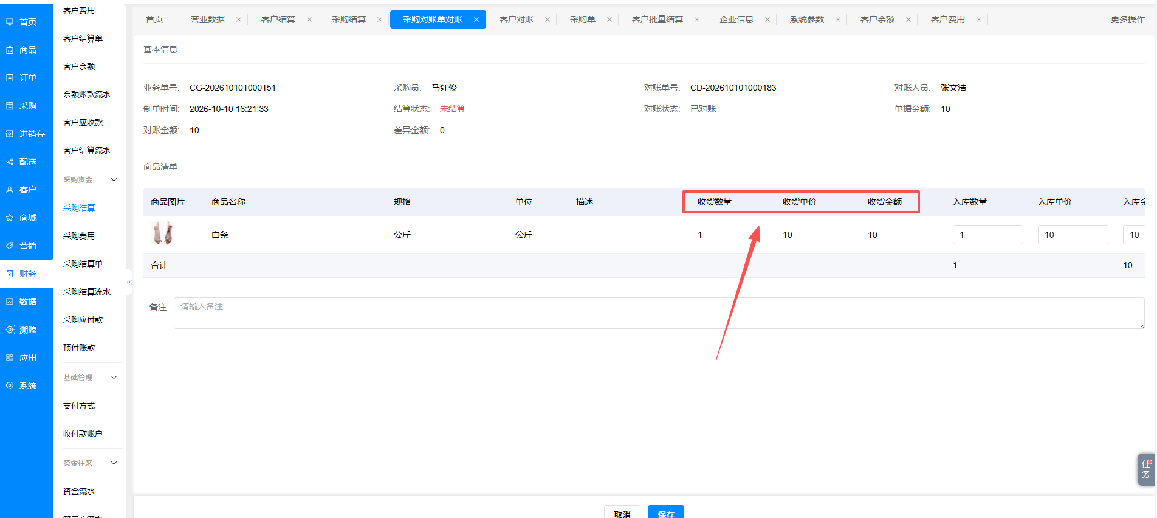The height and width of the screenshot is (518, 1157).
Task: Select 财务 module in sidebar
Action: [27, 274]
